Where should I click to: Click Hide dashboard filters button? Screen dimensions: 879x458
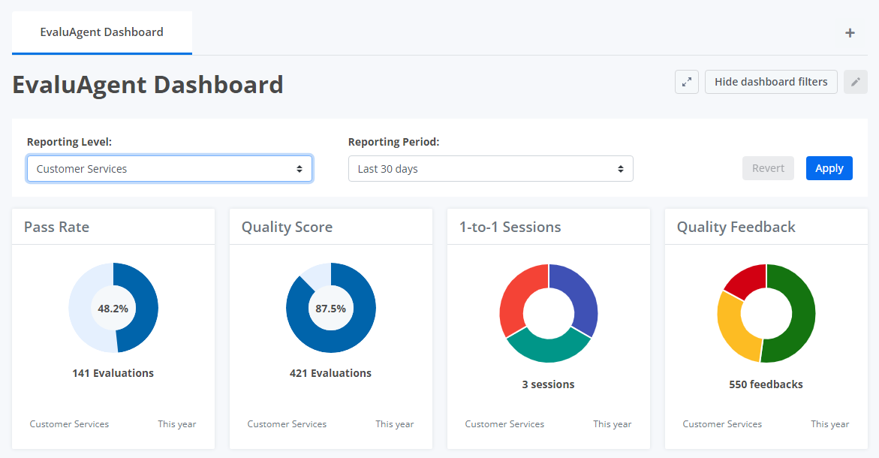point(771,82)
